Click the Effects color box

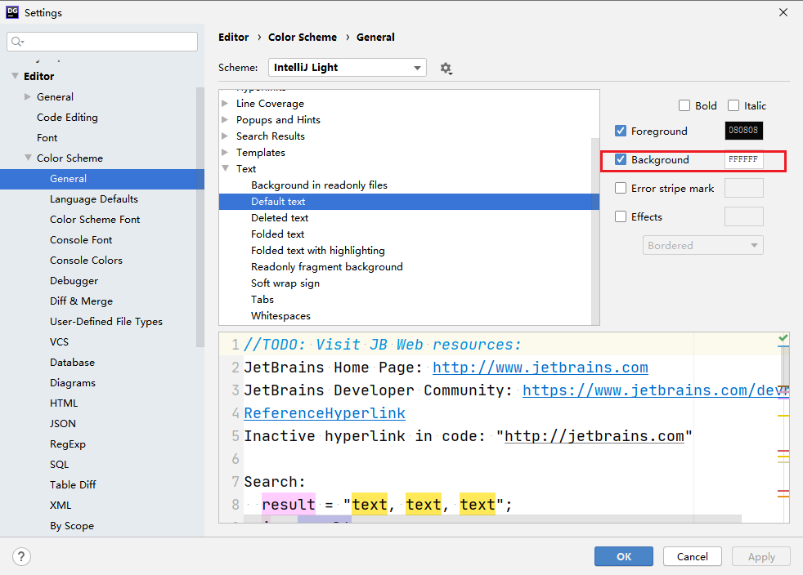tap(743, 216)
